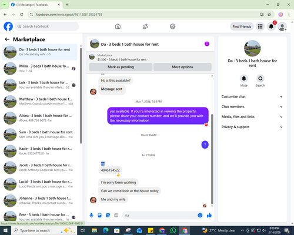This screenshot has height=235, width=294.
Task: Open Matthew's conversation in the list
Action: [x=39, y=102]
